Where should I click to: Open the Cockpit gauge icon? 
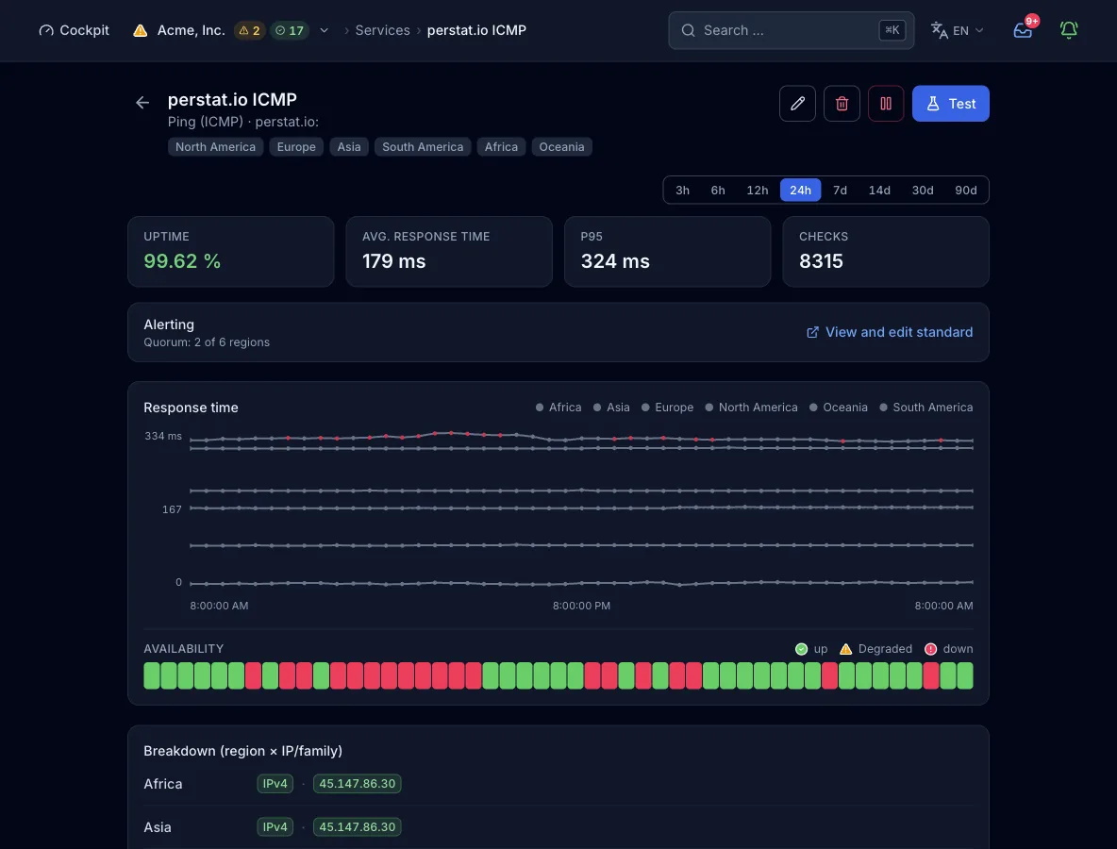(46, 30)
